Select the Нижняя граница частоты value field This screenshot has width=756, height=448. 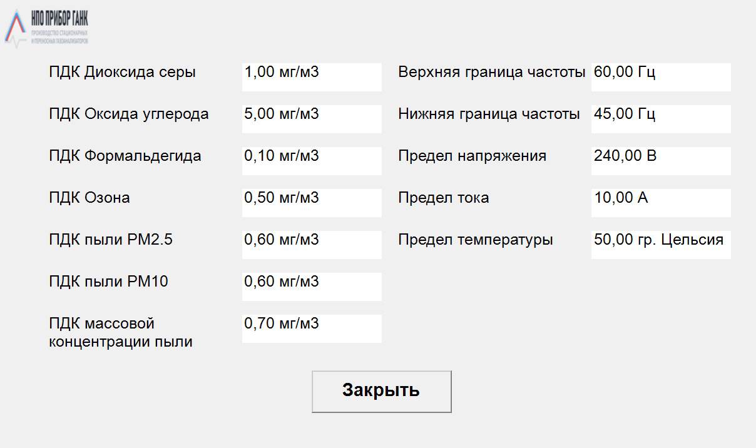click(661, 119)
